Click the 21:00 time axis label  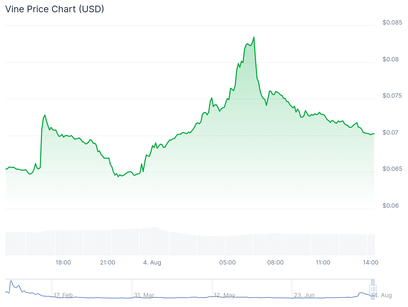[107, 262]
